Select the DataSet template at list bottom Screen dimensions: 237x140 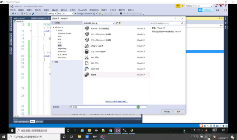(x=116, y=75)
